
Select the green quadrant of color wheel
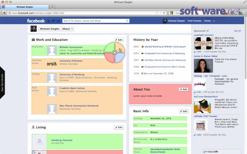[x=110, y=47]
